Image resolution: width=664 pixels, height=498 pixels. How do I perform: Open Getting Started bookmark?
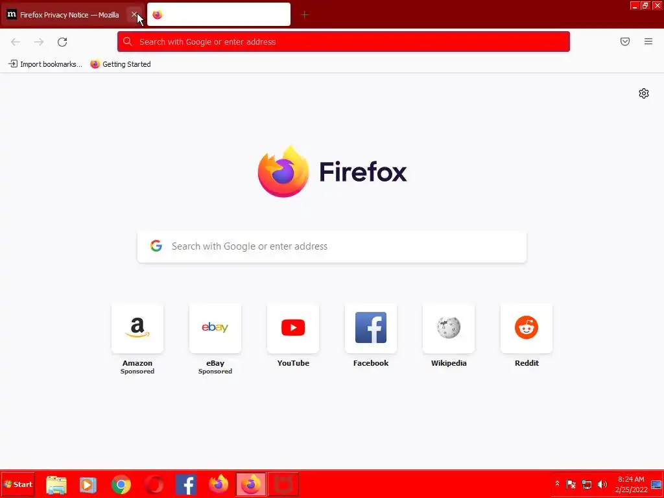tap(121, 64)
